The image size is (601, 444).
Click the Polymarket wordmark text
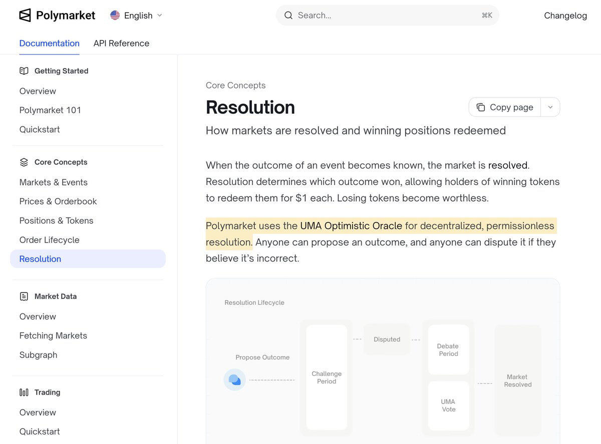click(x=66, y=15)
